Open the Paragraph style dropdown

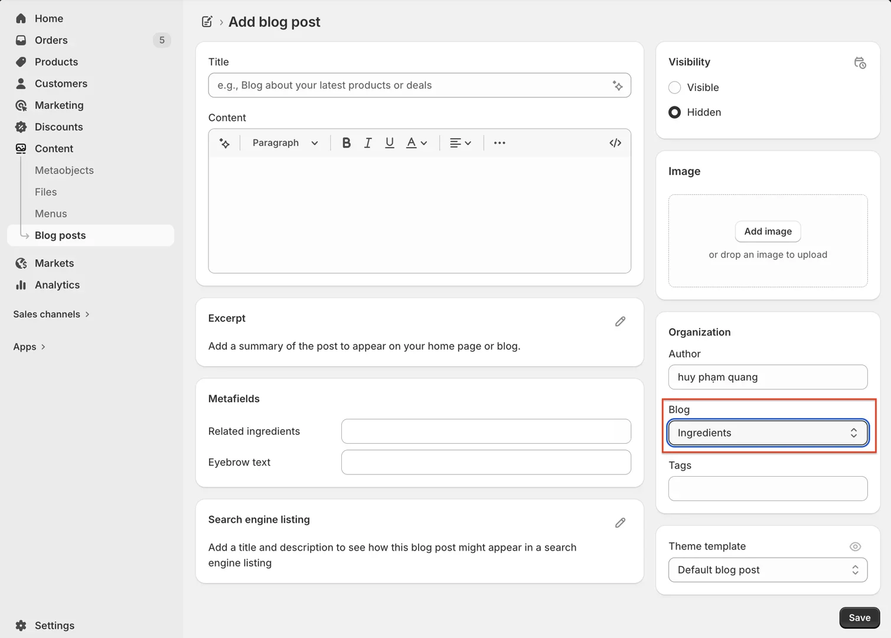pos(285,143)
